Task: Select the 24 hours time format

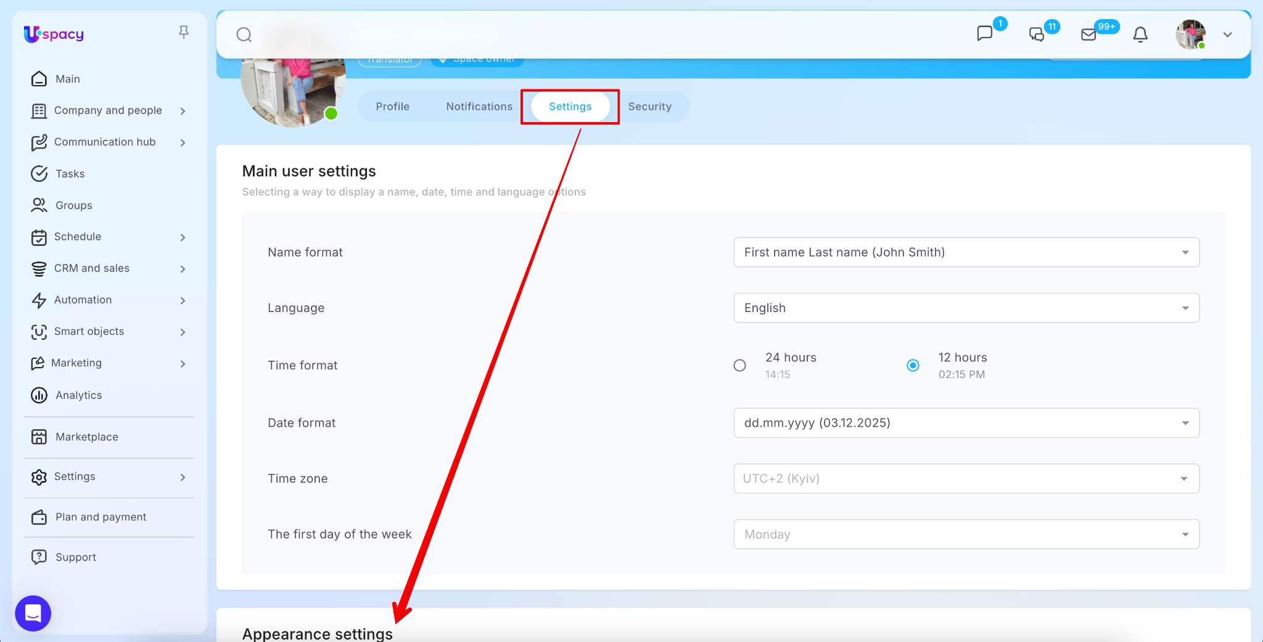Action: point(740,366)
